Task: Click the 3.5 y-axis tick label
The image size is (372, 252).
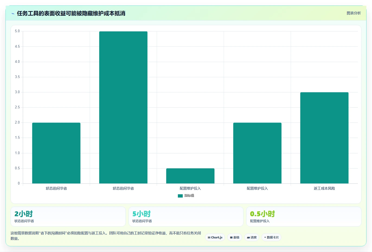Action: (17, 77)
